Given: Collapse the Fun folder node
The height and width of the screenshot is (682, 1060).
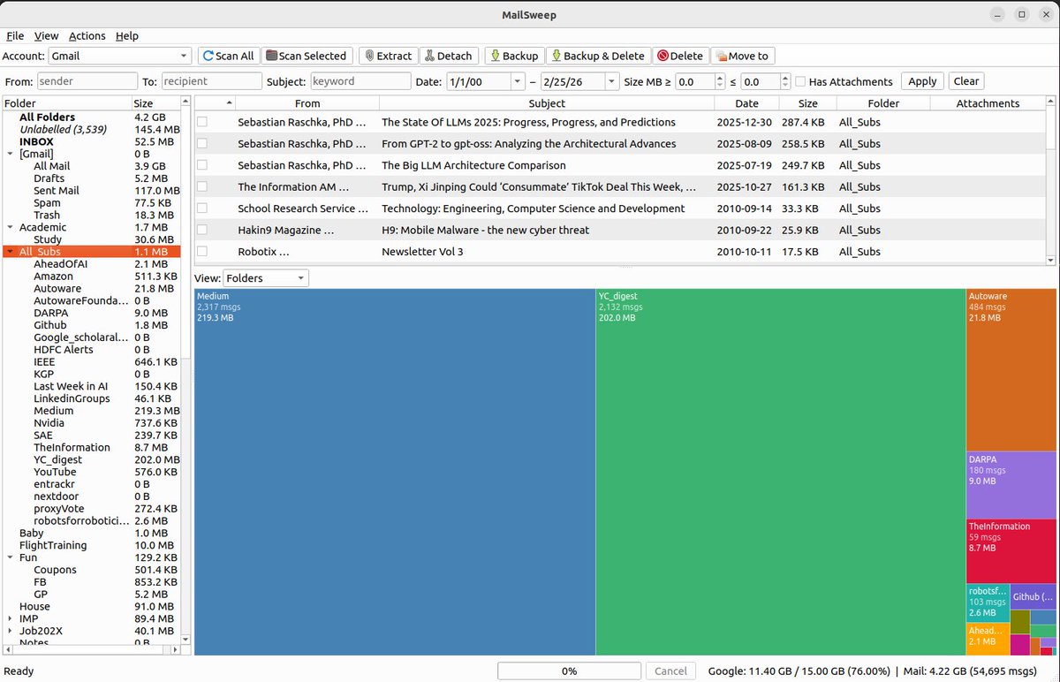Looking at the screenshot, I should tap(10, 557).
